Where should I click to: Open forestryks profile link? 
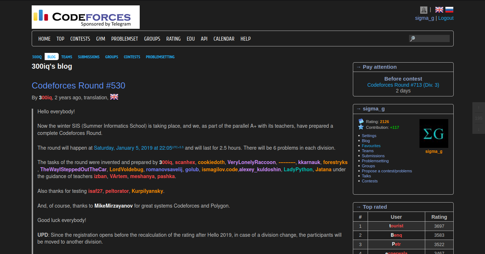[336, 162]
